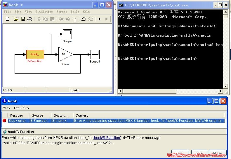Click Open button in diagnostics viewer
This screenshot has height=159, width=231.
click(x=180, y=153)
